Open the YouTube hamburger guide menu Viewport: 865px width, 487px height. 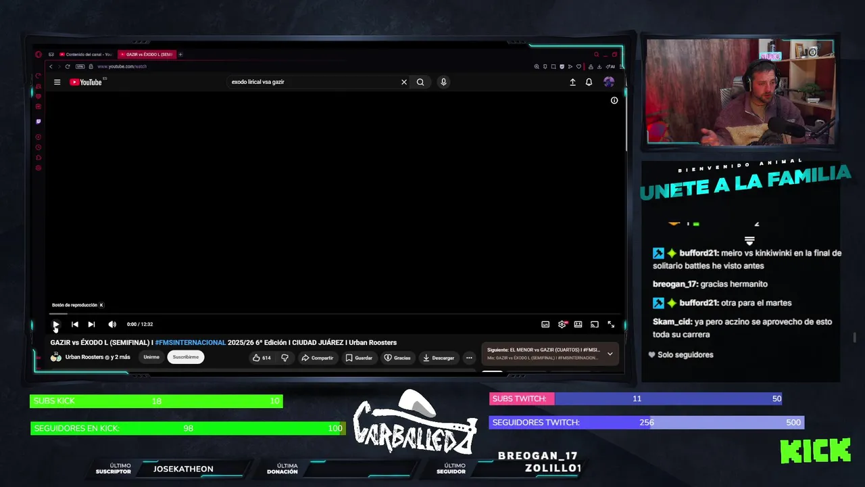[57, 82]
